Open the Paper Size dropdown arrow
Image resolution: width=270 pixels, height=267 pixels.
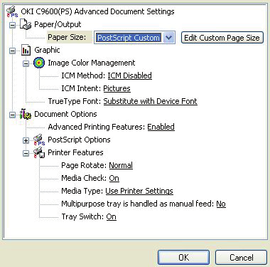[x=169, y=38]
